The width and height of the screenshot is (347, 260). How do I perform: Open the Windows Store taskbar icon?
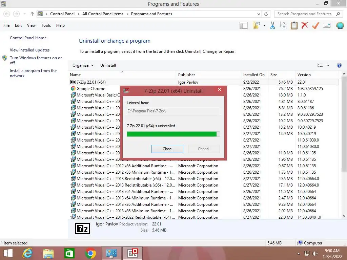69,253
